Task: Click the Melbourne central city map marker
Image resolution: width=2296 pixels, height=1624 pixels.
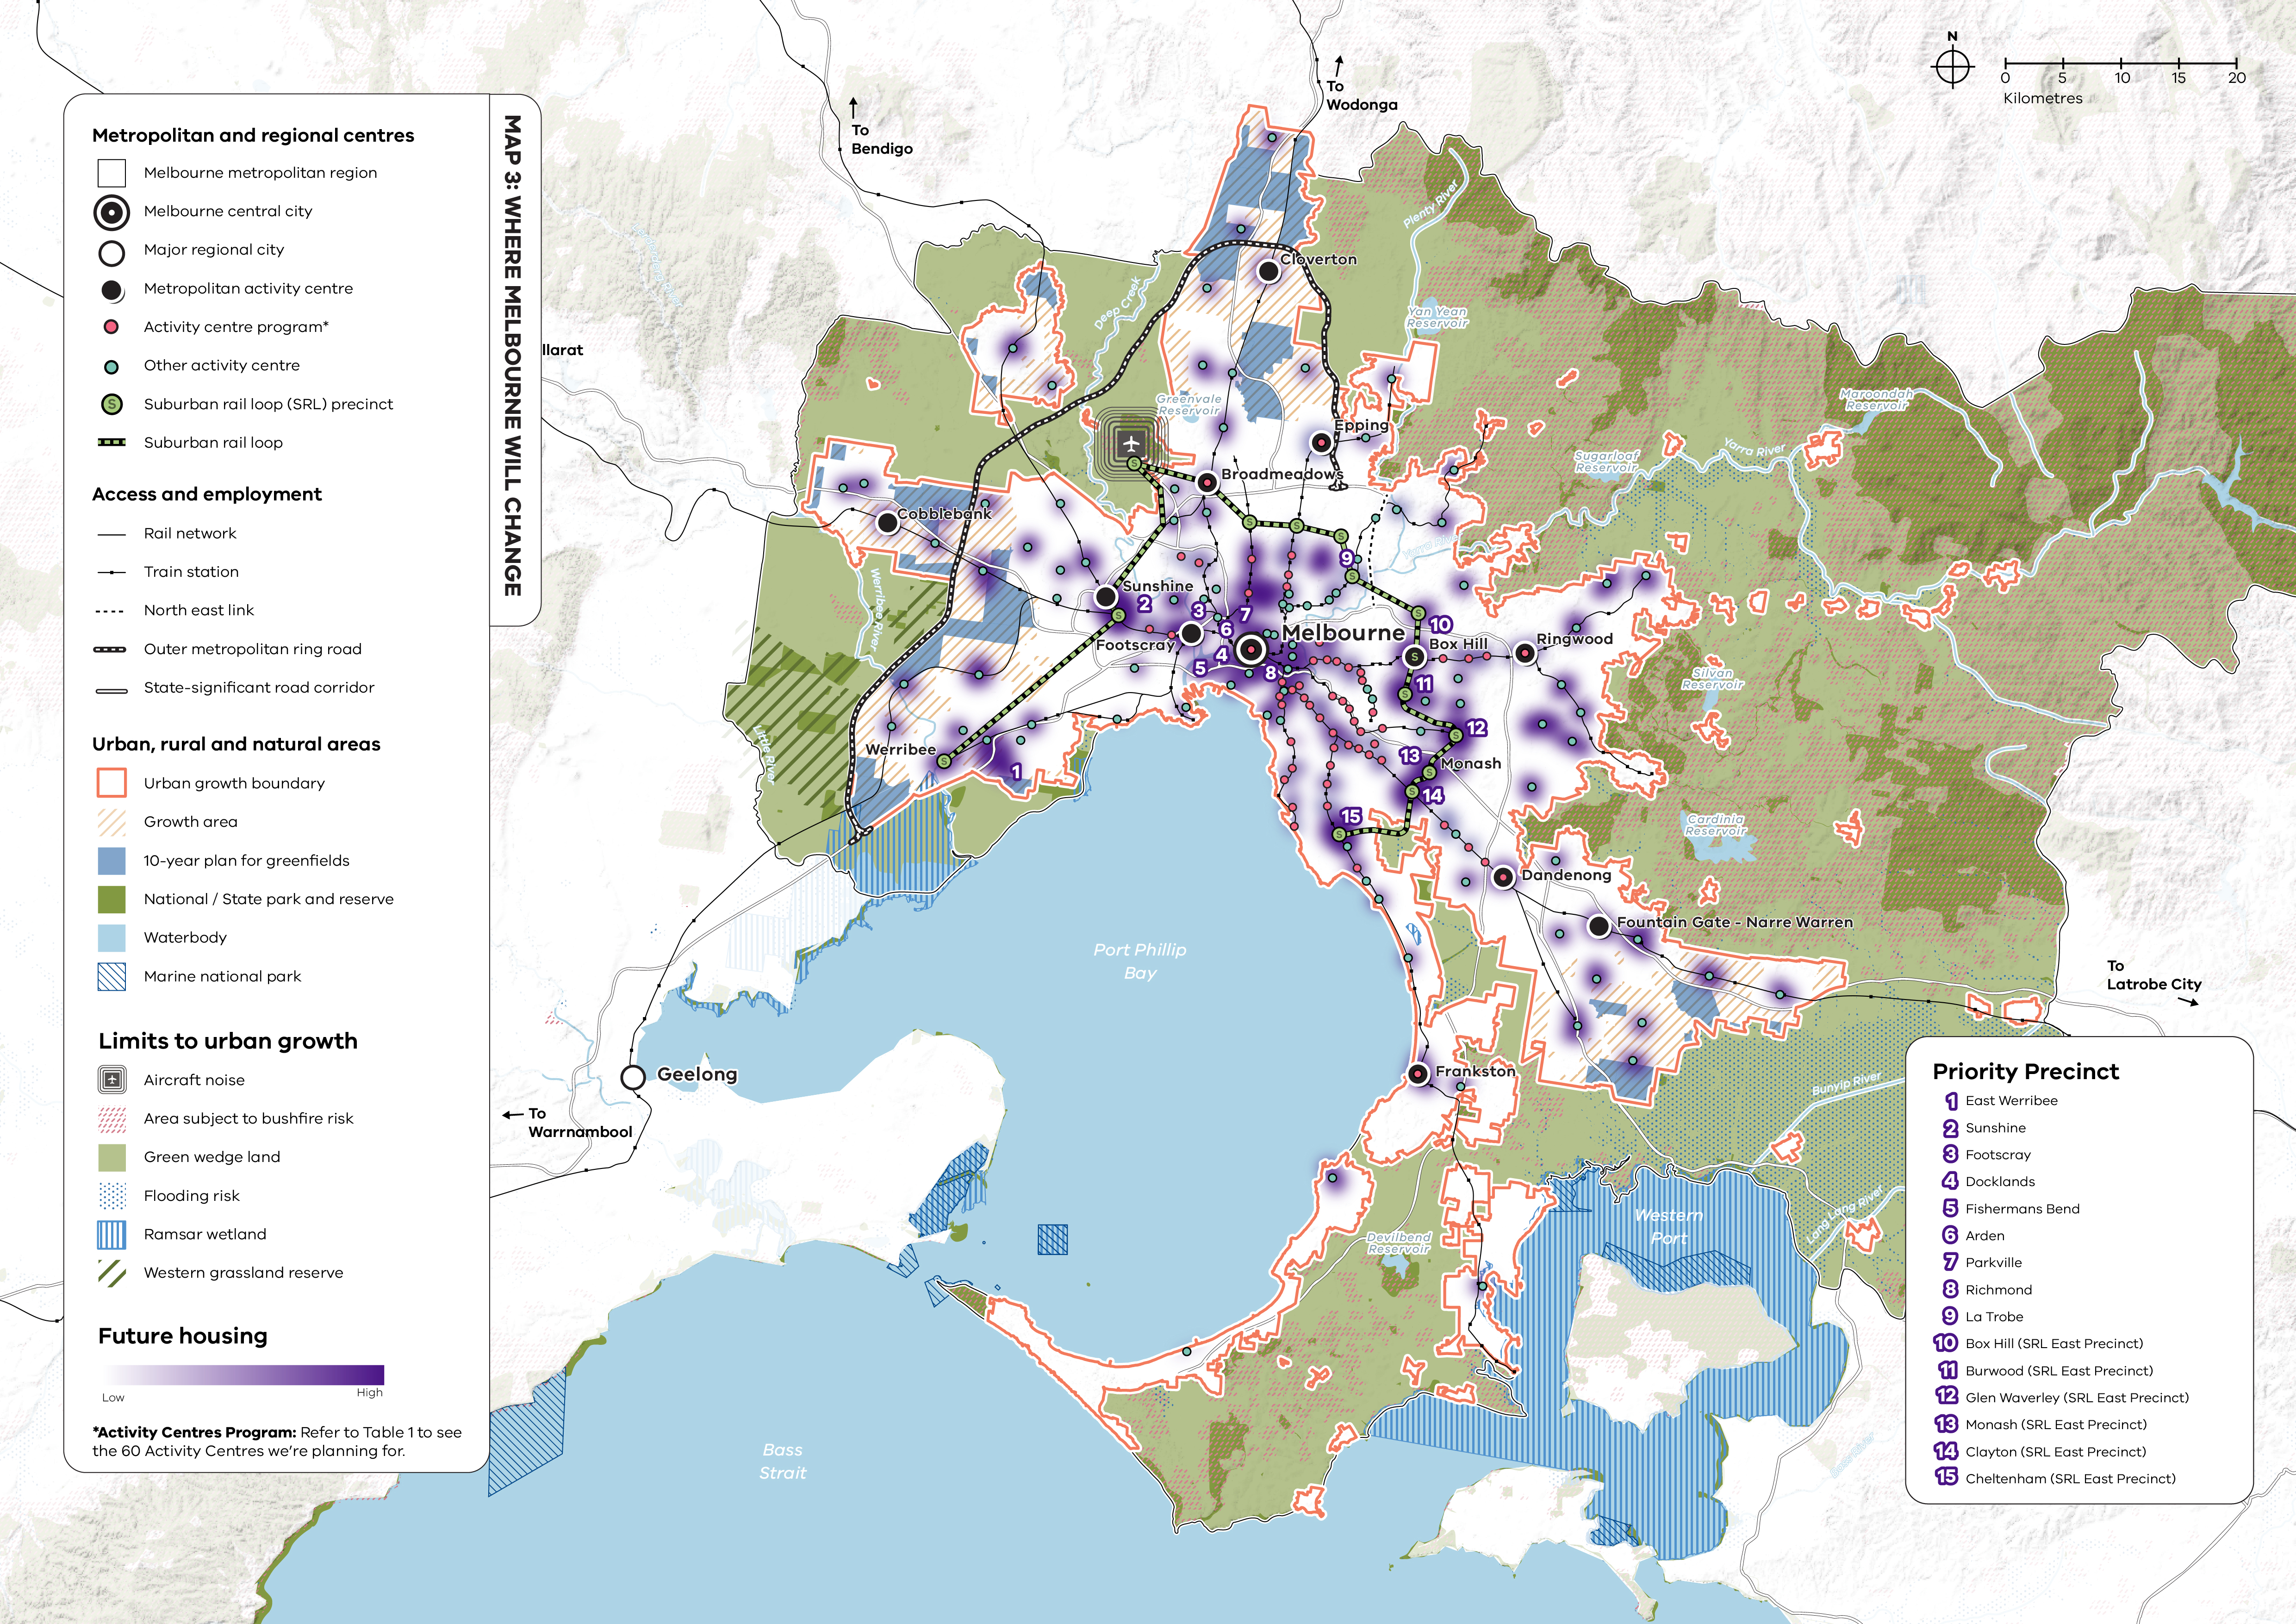Action: [x=1250, y=650]
